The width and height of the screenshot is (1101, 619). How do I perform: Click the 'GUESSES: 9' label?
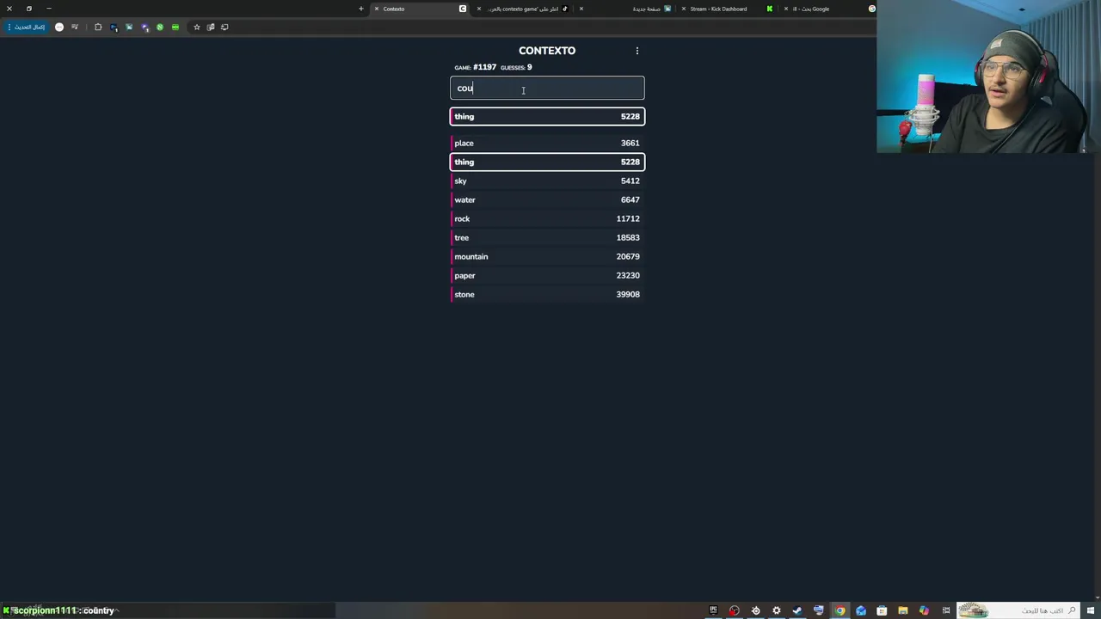point(516,67)
